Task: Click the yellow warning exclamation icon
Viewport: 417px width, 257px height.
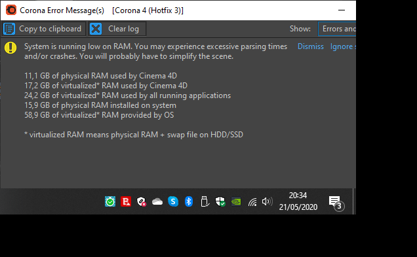Action: coord(10,48)
